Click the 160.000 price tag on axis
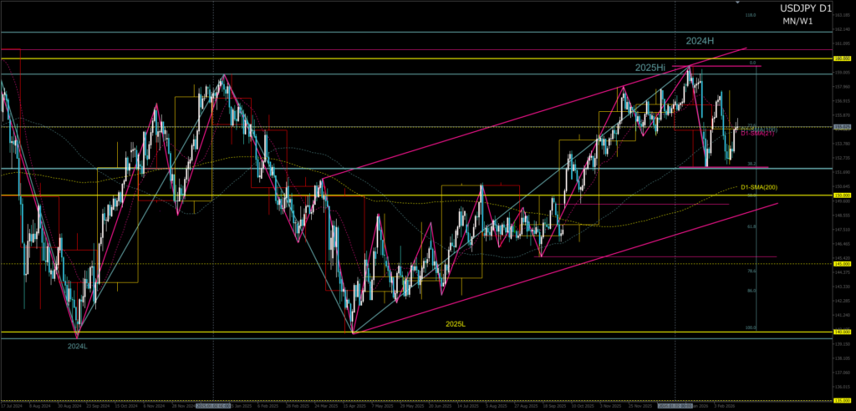856x411 pixels. pyautogui.click(x=842, y=58)
